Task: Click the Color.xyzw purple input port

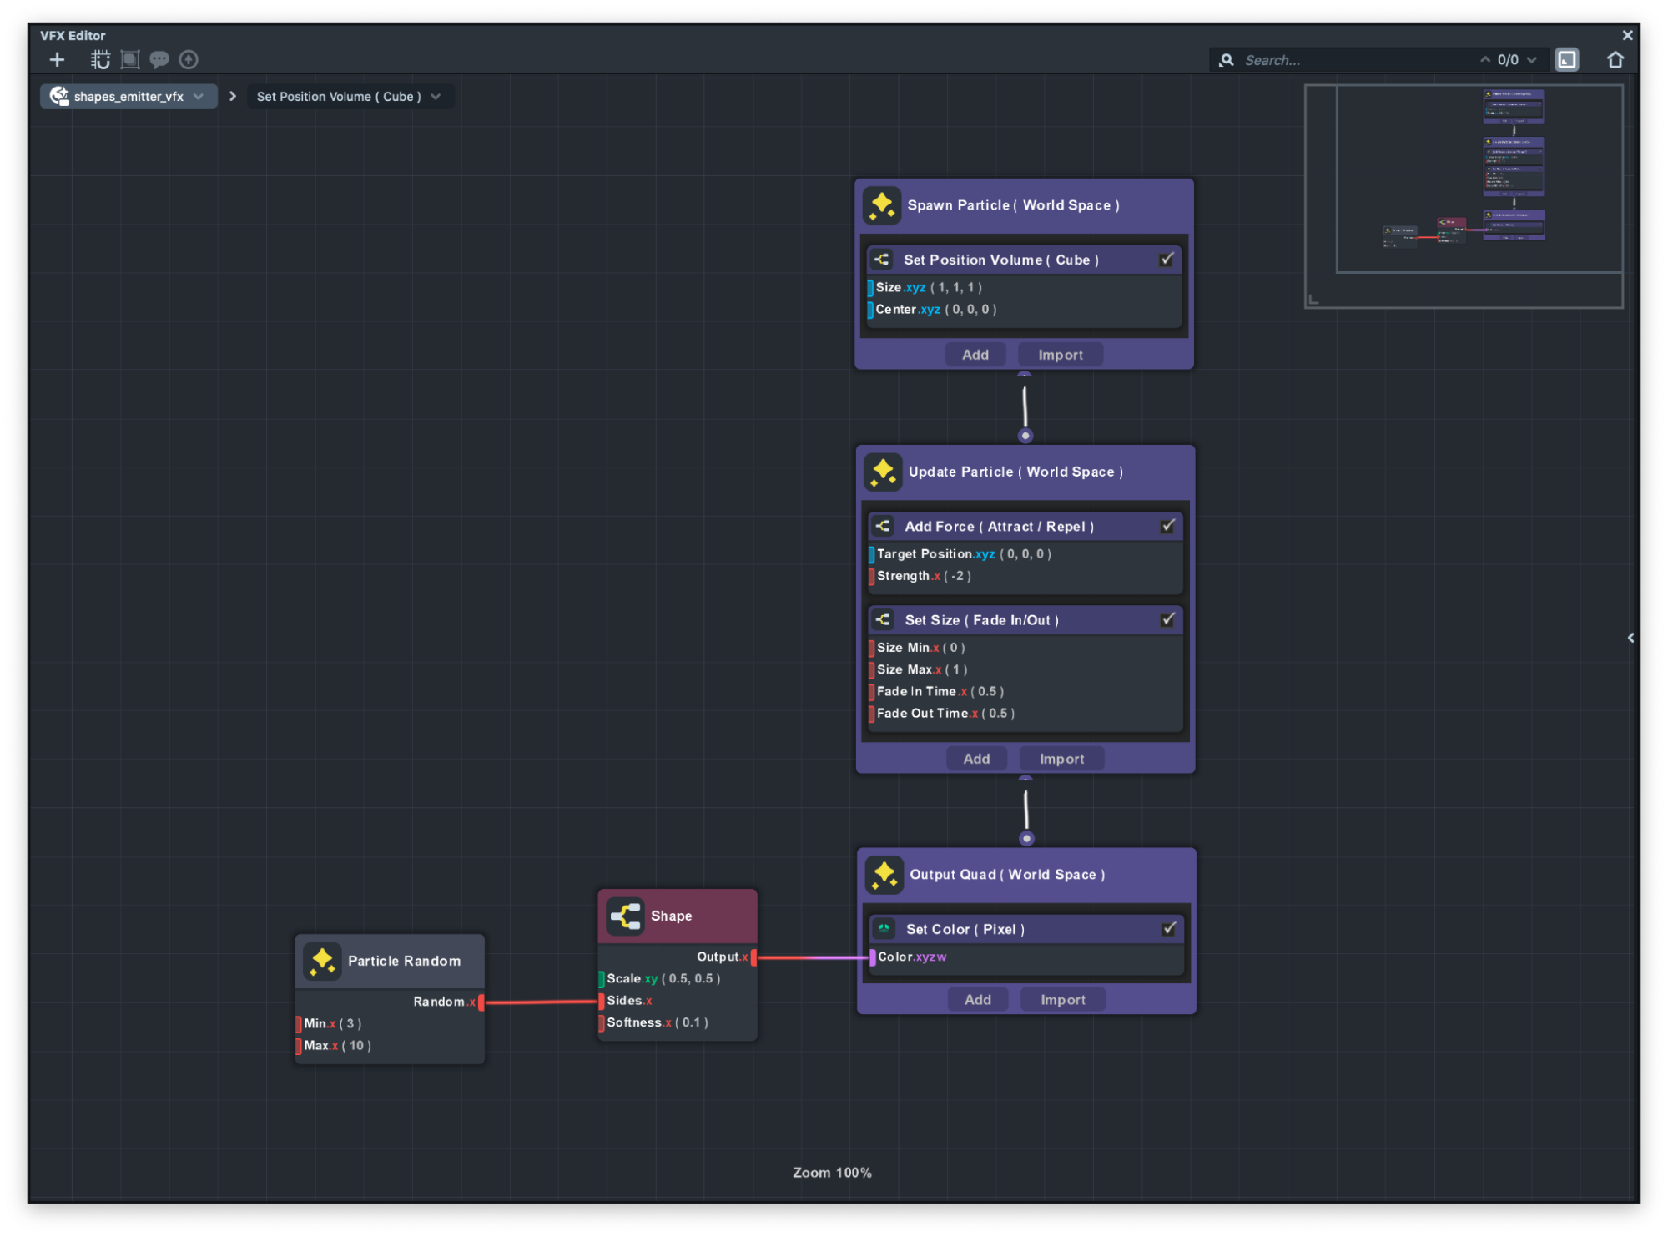Action: coord(872,957)
